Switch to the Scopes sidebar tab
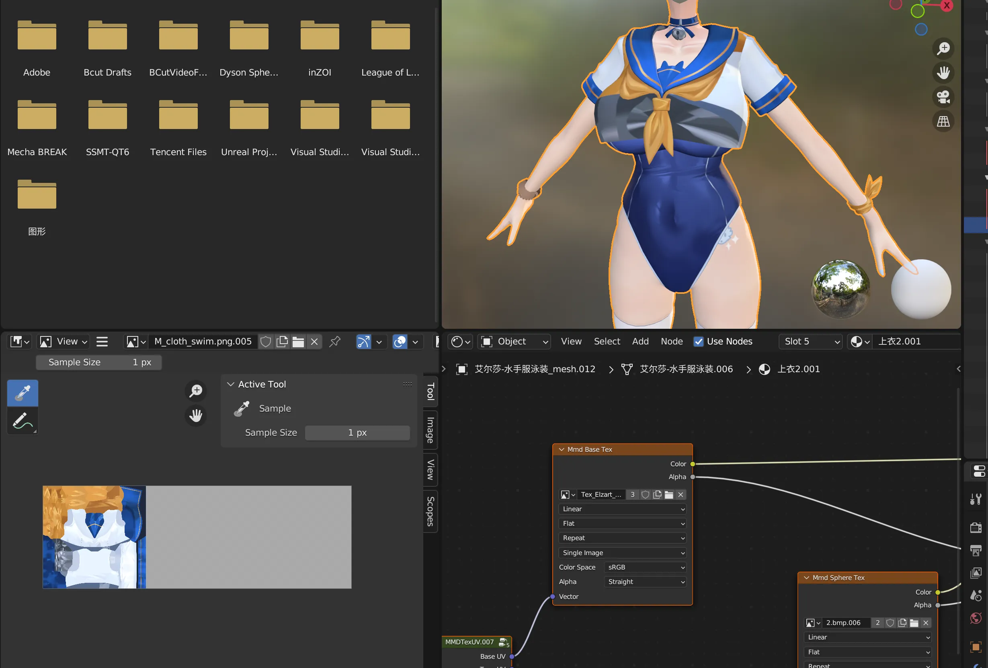 point(430,511)
